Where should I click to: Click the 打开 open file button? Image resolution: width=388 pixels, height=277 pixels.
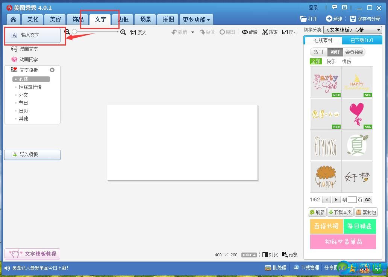308,19
